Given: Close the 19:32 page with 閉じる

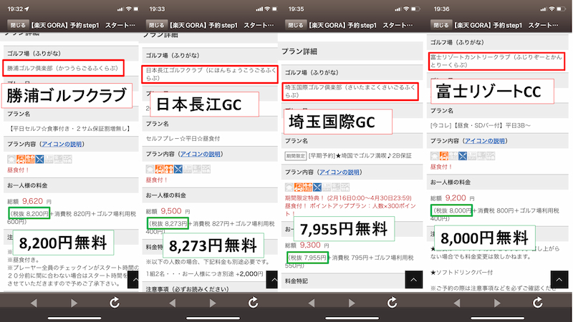Looking at the screenshot, I should point(17,25).
